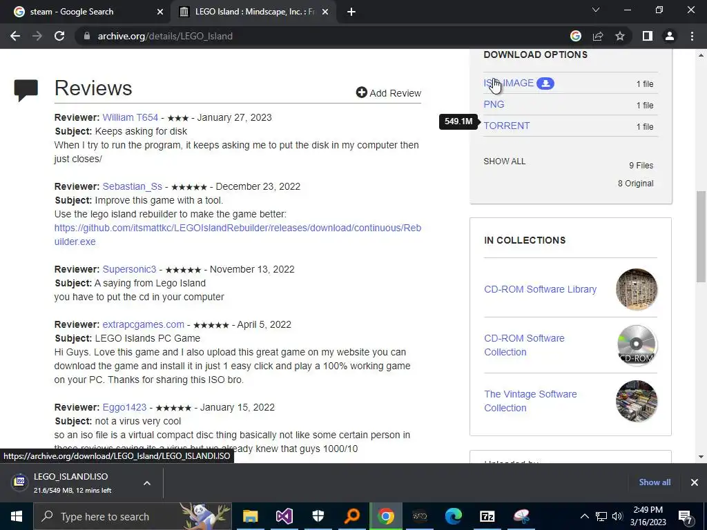
Task: Bookmark this page with the star icon
Action: [x=620, y=36]
